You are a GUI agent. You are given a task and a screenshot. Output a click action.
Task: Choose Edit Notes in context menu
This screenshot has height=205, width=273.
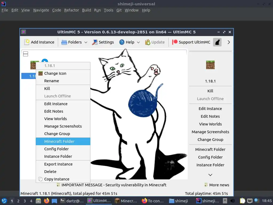[63, 111]
